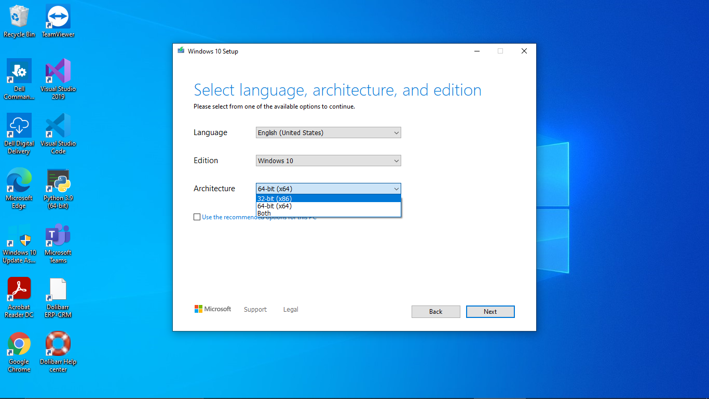Screen dimensions: 709x399
Task: Open the Support link
Action: pos(255,309)
